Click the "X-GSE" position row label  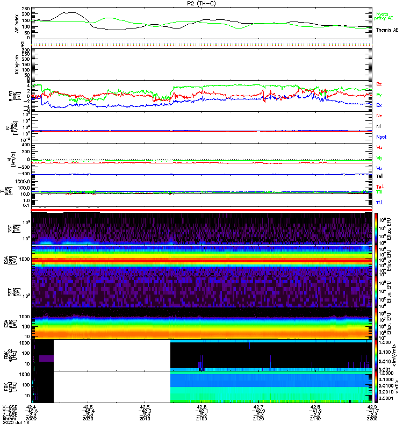10,407
